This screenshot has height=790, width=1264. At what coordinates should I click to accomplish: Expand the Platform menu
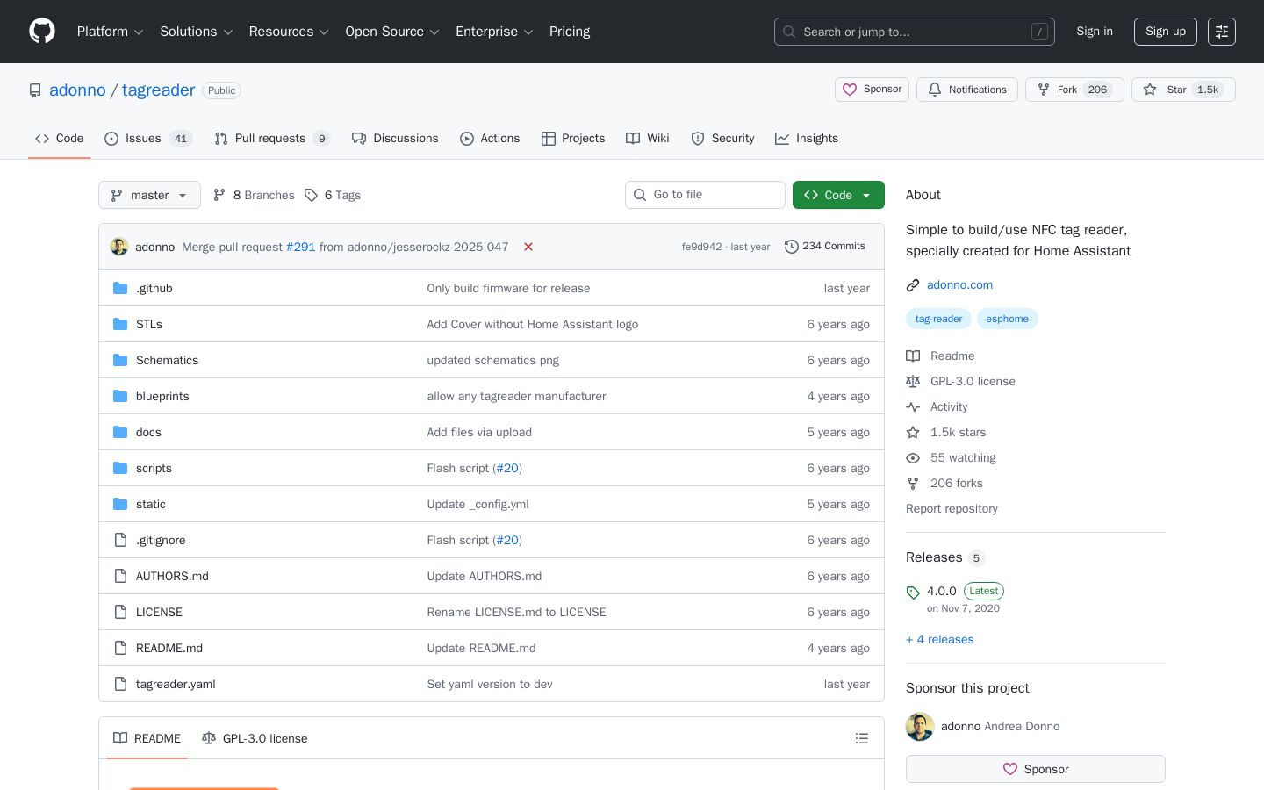click(111, 32)
